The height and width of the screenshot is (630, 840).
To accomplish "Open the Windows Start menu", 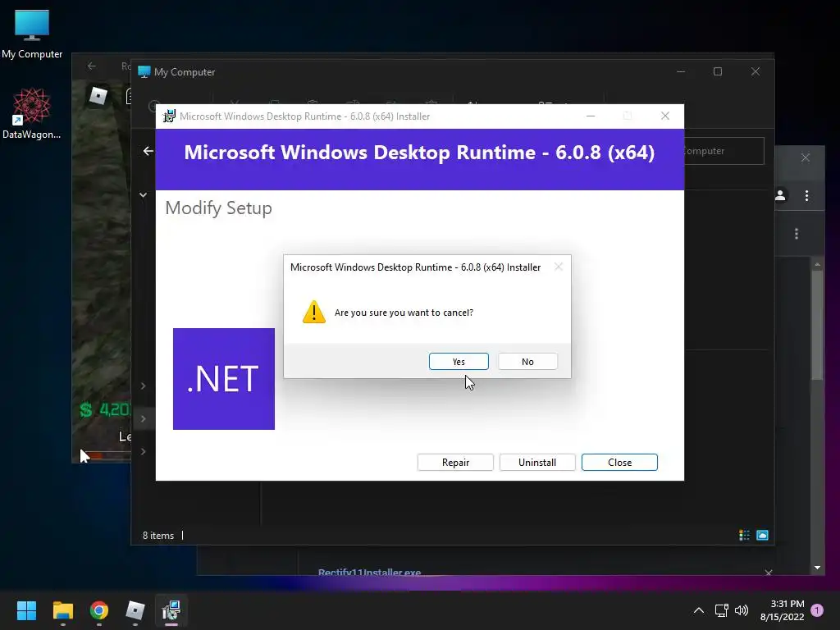I will (x=26, y=610).
